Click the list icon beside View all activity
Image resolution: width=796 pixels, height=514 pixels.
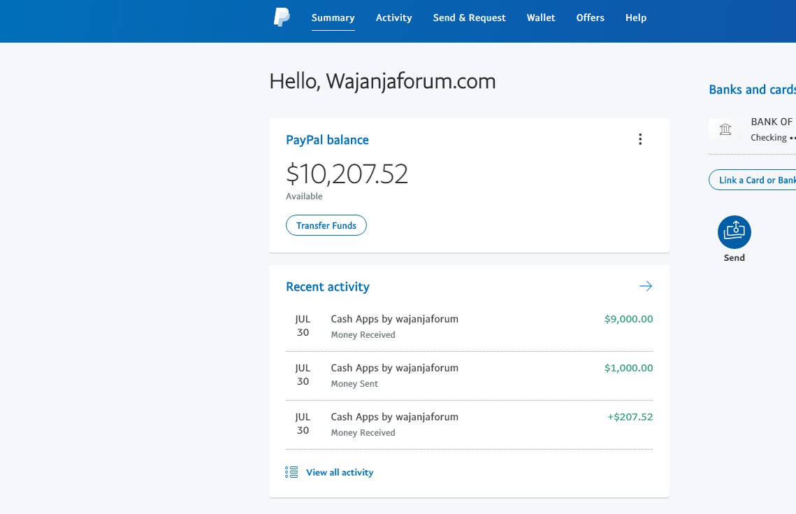(291, 472)
